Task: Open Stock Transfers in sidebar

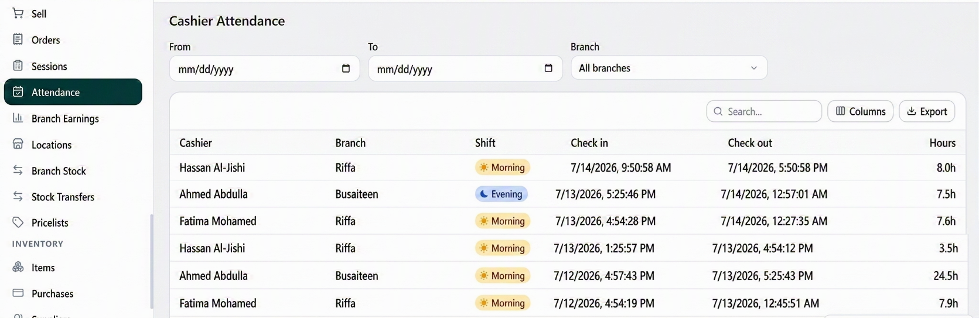Action: point(73,197)
